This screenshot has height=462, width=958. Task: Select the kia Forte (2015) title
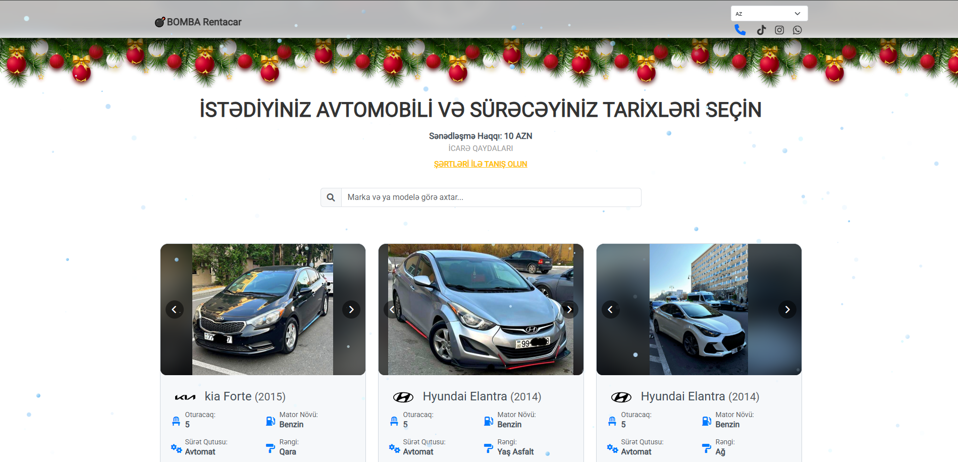pos(245,397)
